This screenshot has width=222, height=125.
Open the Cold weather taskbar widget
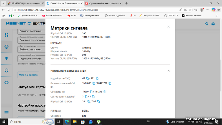175,122
